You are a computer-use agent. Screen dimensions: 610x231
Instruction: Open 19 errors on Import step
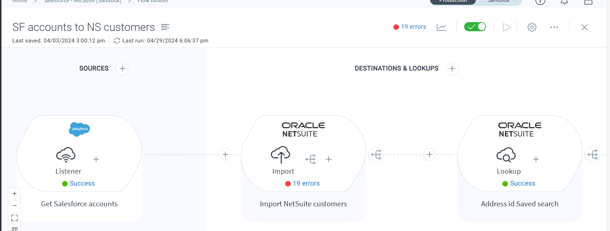(306, 184)
